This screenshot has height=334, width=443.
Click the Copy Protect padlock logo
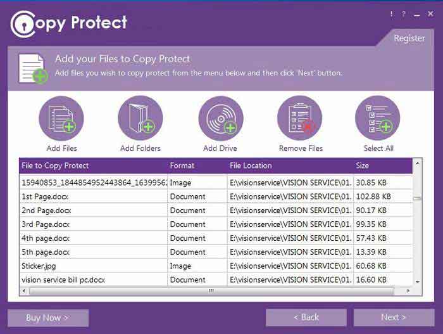(x=23, y=23)
